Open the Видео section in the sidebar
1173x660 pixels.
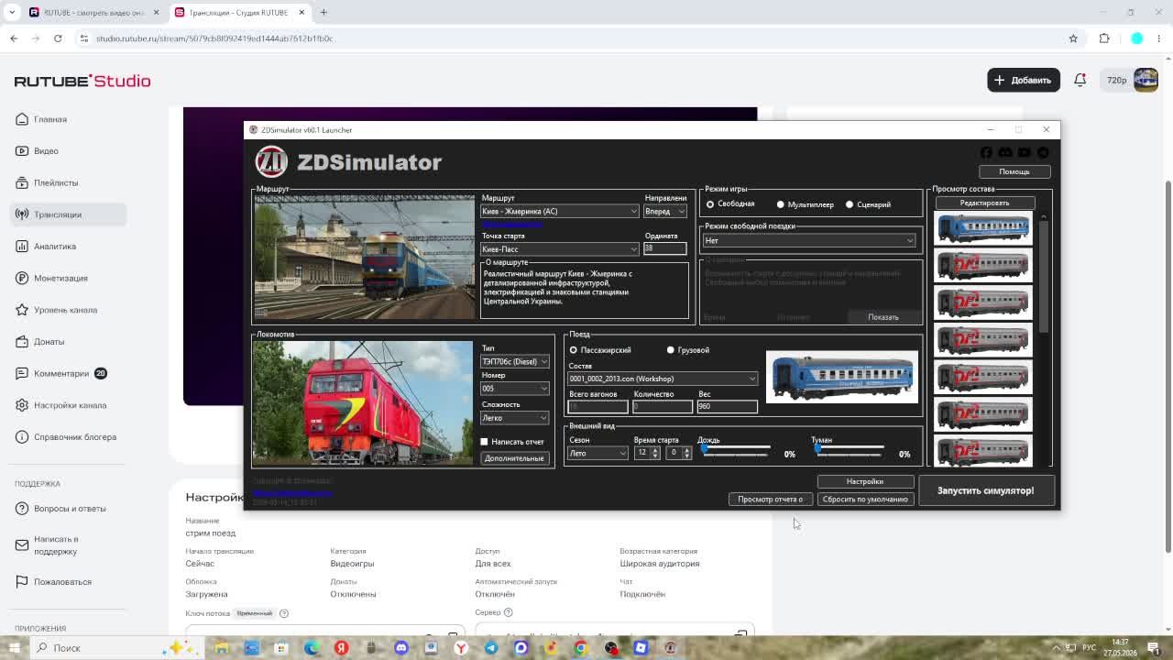(x=46, y=151)
